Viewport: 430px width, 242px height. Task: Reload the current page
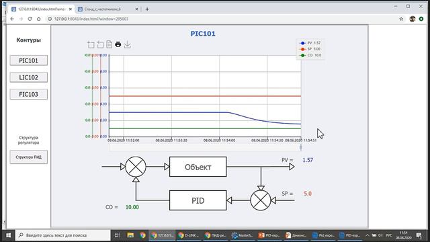pos(30,19)
